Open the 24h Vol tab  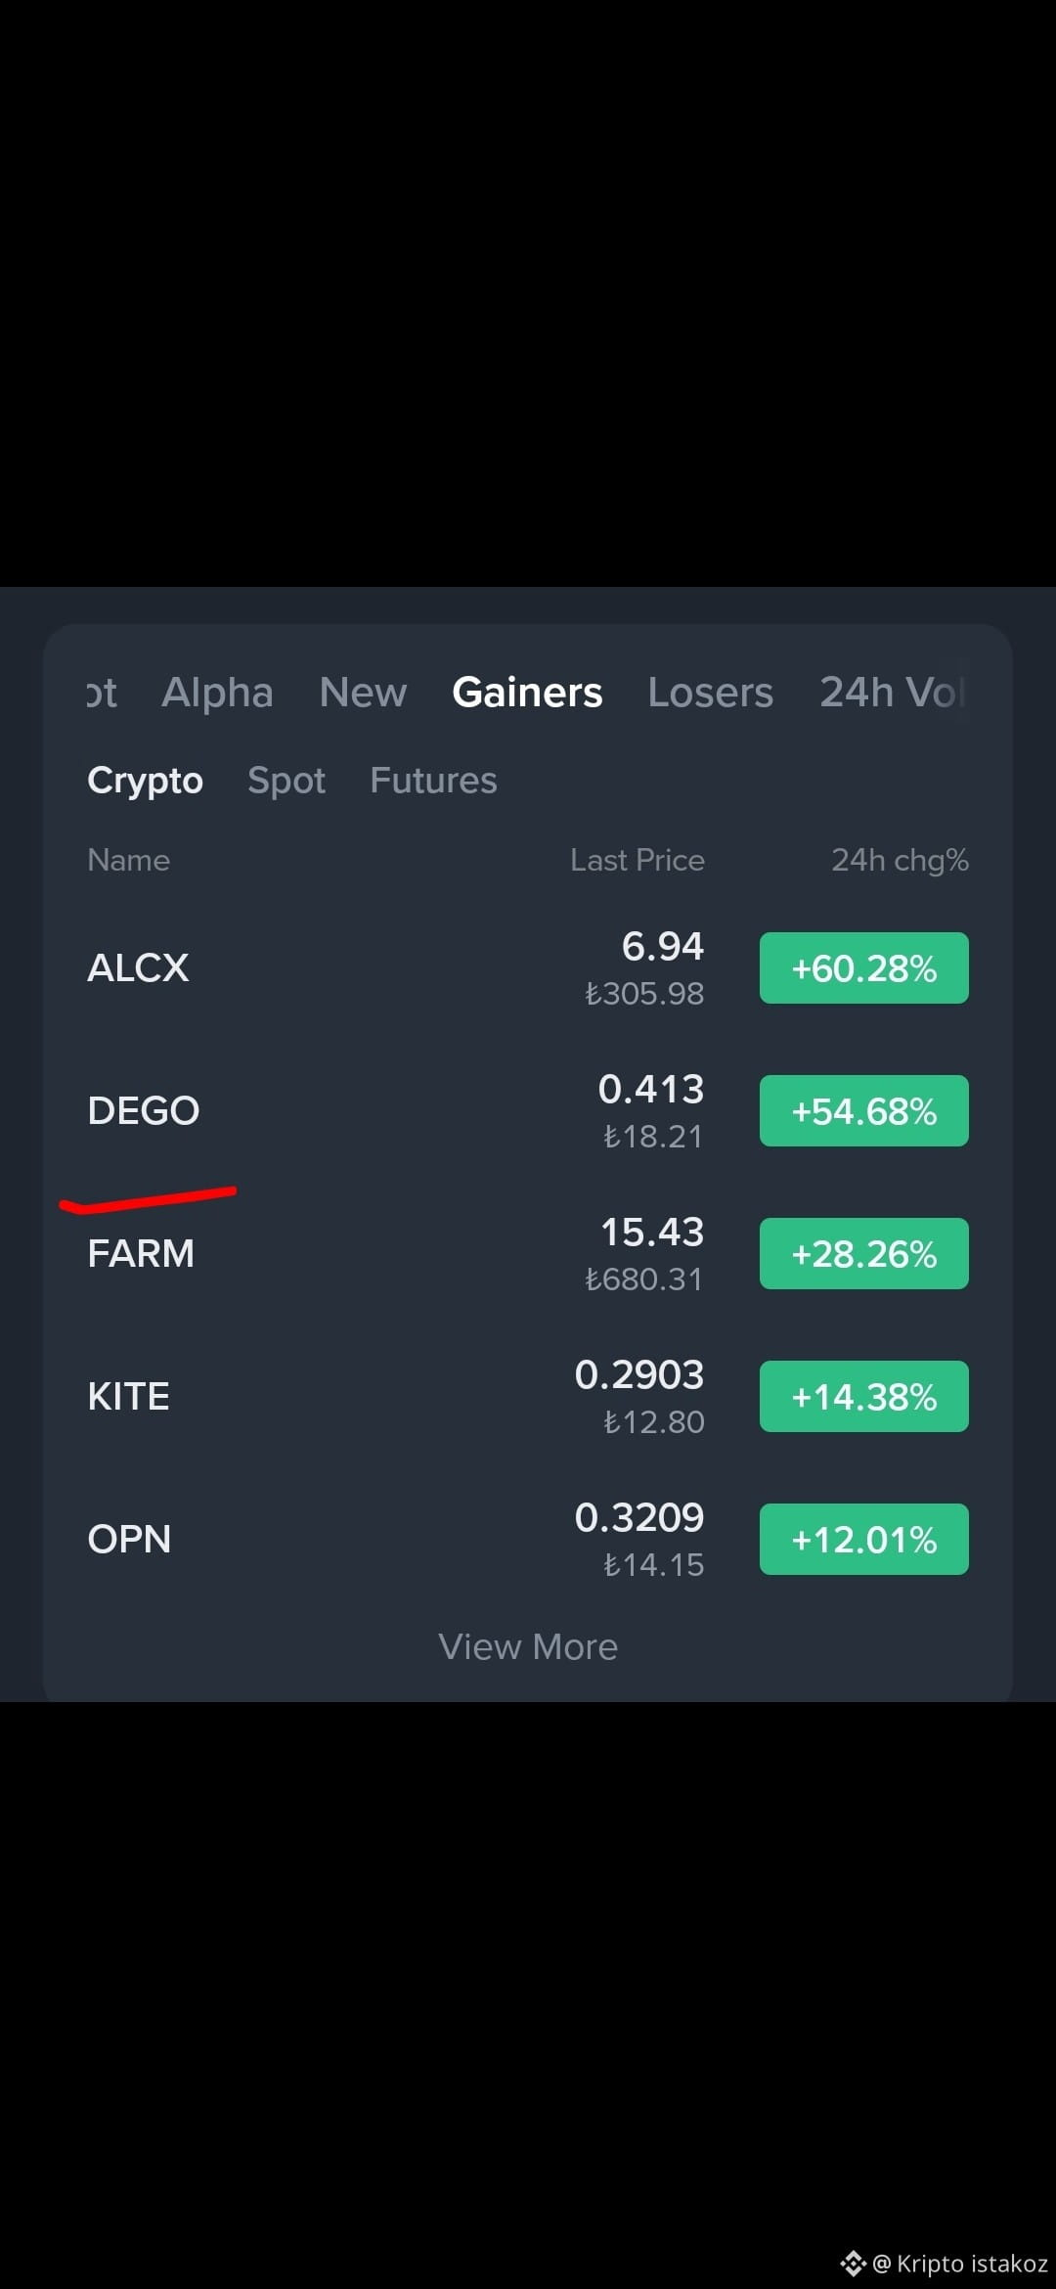[892, 693]
